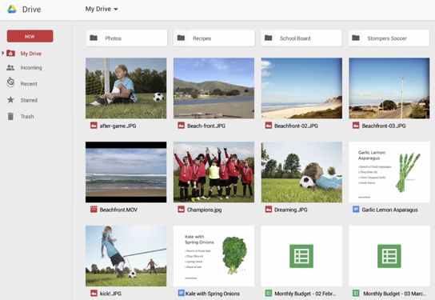Image resolution: width=435 pixels, height=300 pixels.
Task: Click the Photos folder icon
Action: tap(94, 38)
